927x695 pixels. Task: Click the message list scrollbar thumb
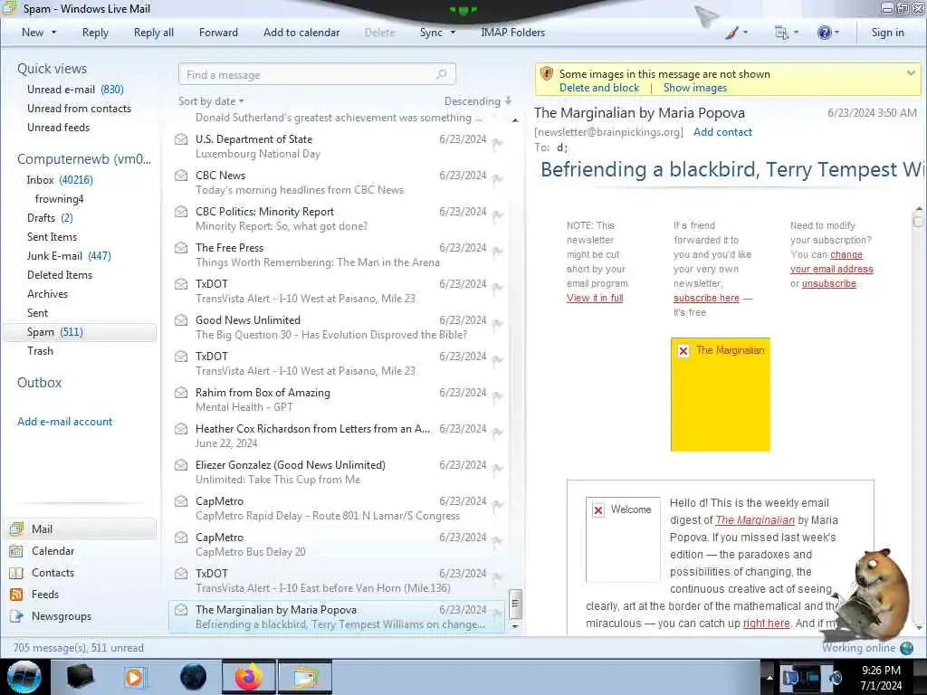pos(515,604)
